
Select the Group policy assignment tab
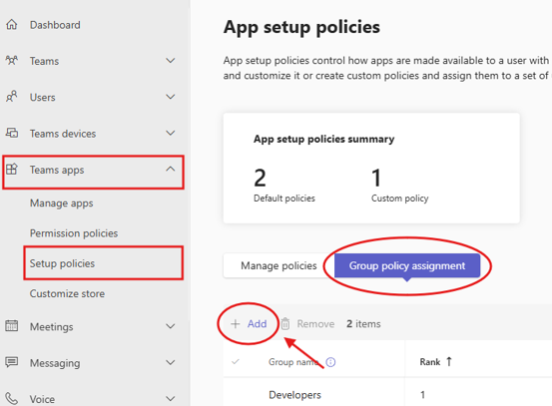(x=407, y=265)
